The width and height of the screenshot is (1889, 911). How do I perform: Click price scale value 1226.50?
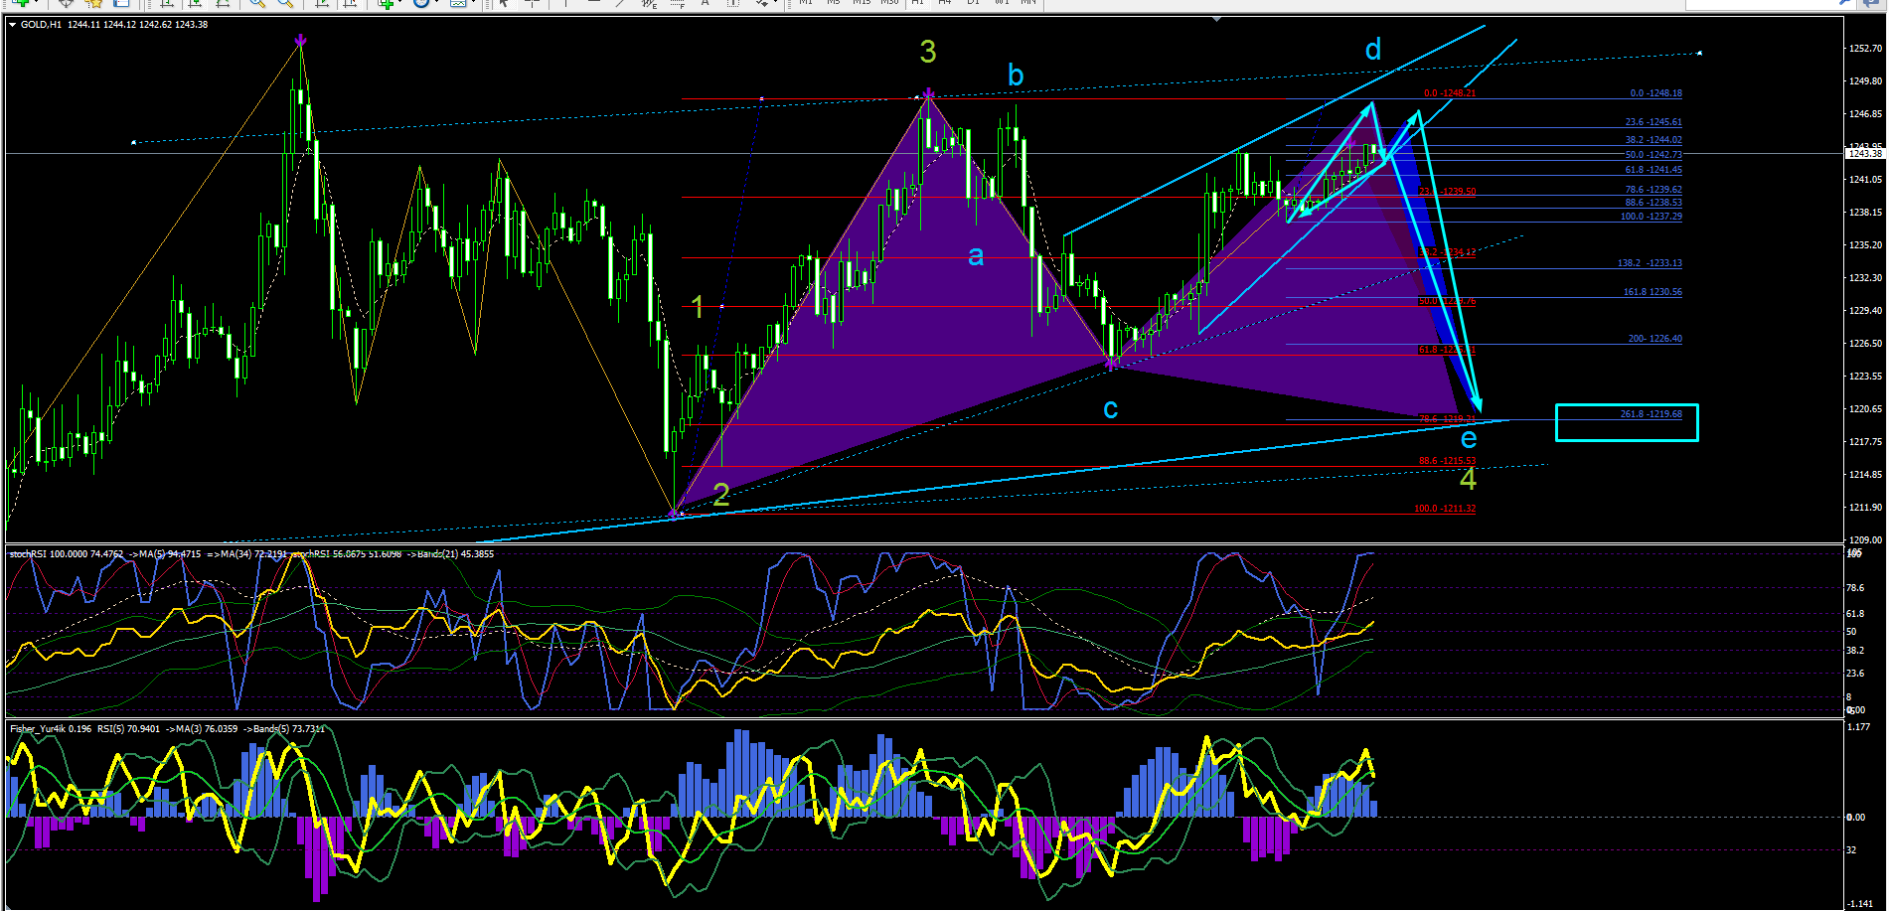[1865, 344]
